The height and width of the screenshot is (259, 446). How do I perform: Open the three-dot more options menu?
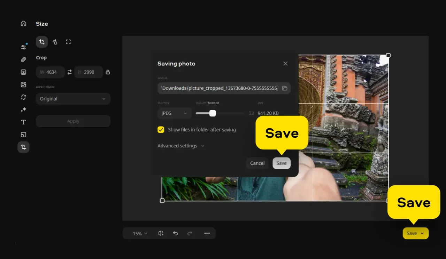[207, 233]
